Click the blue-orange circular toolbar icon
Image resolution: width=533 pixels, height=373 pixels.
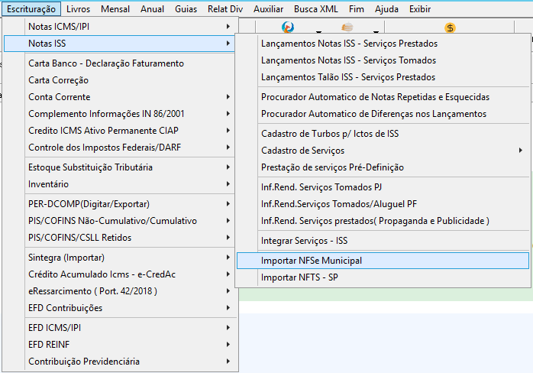[x=288, y=28]
